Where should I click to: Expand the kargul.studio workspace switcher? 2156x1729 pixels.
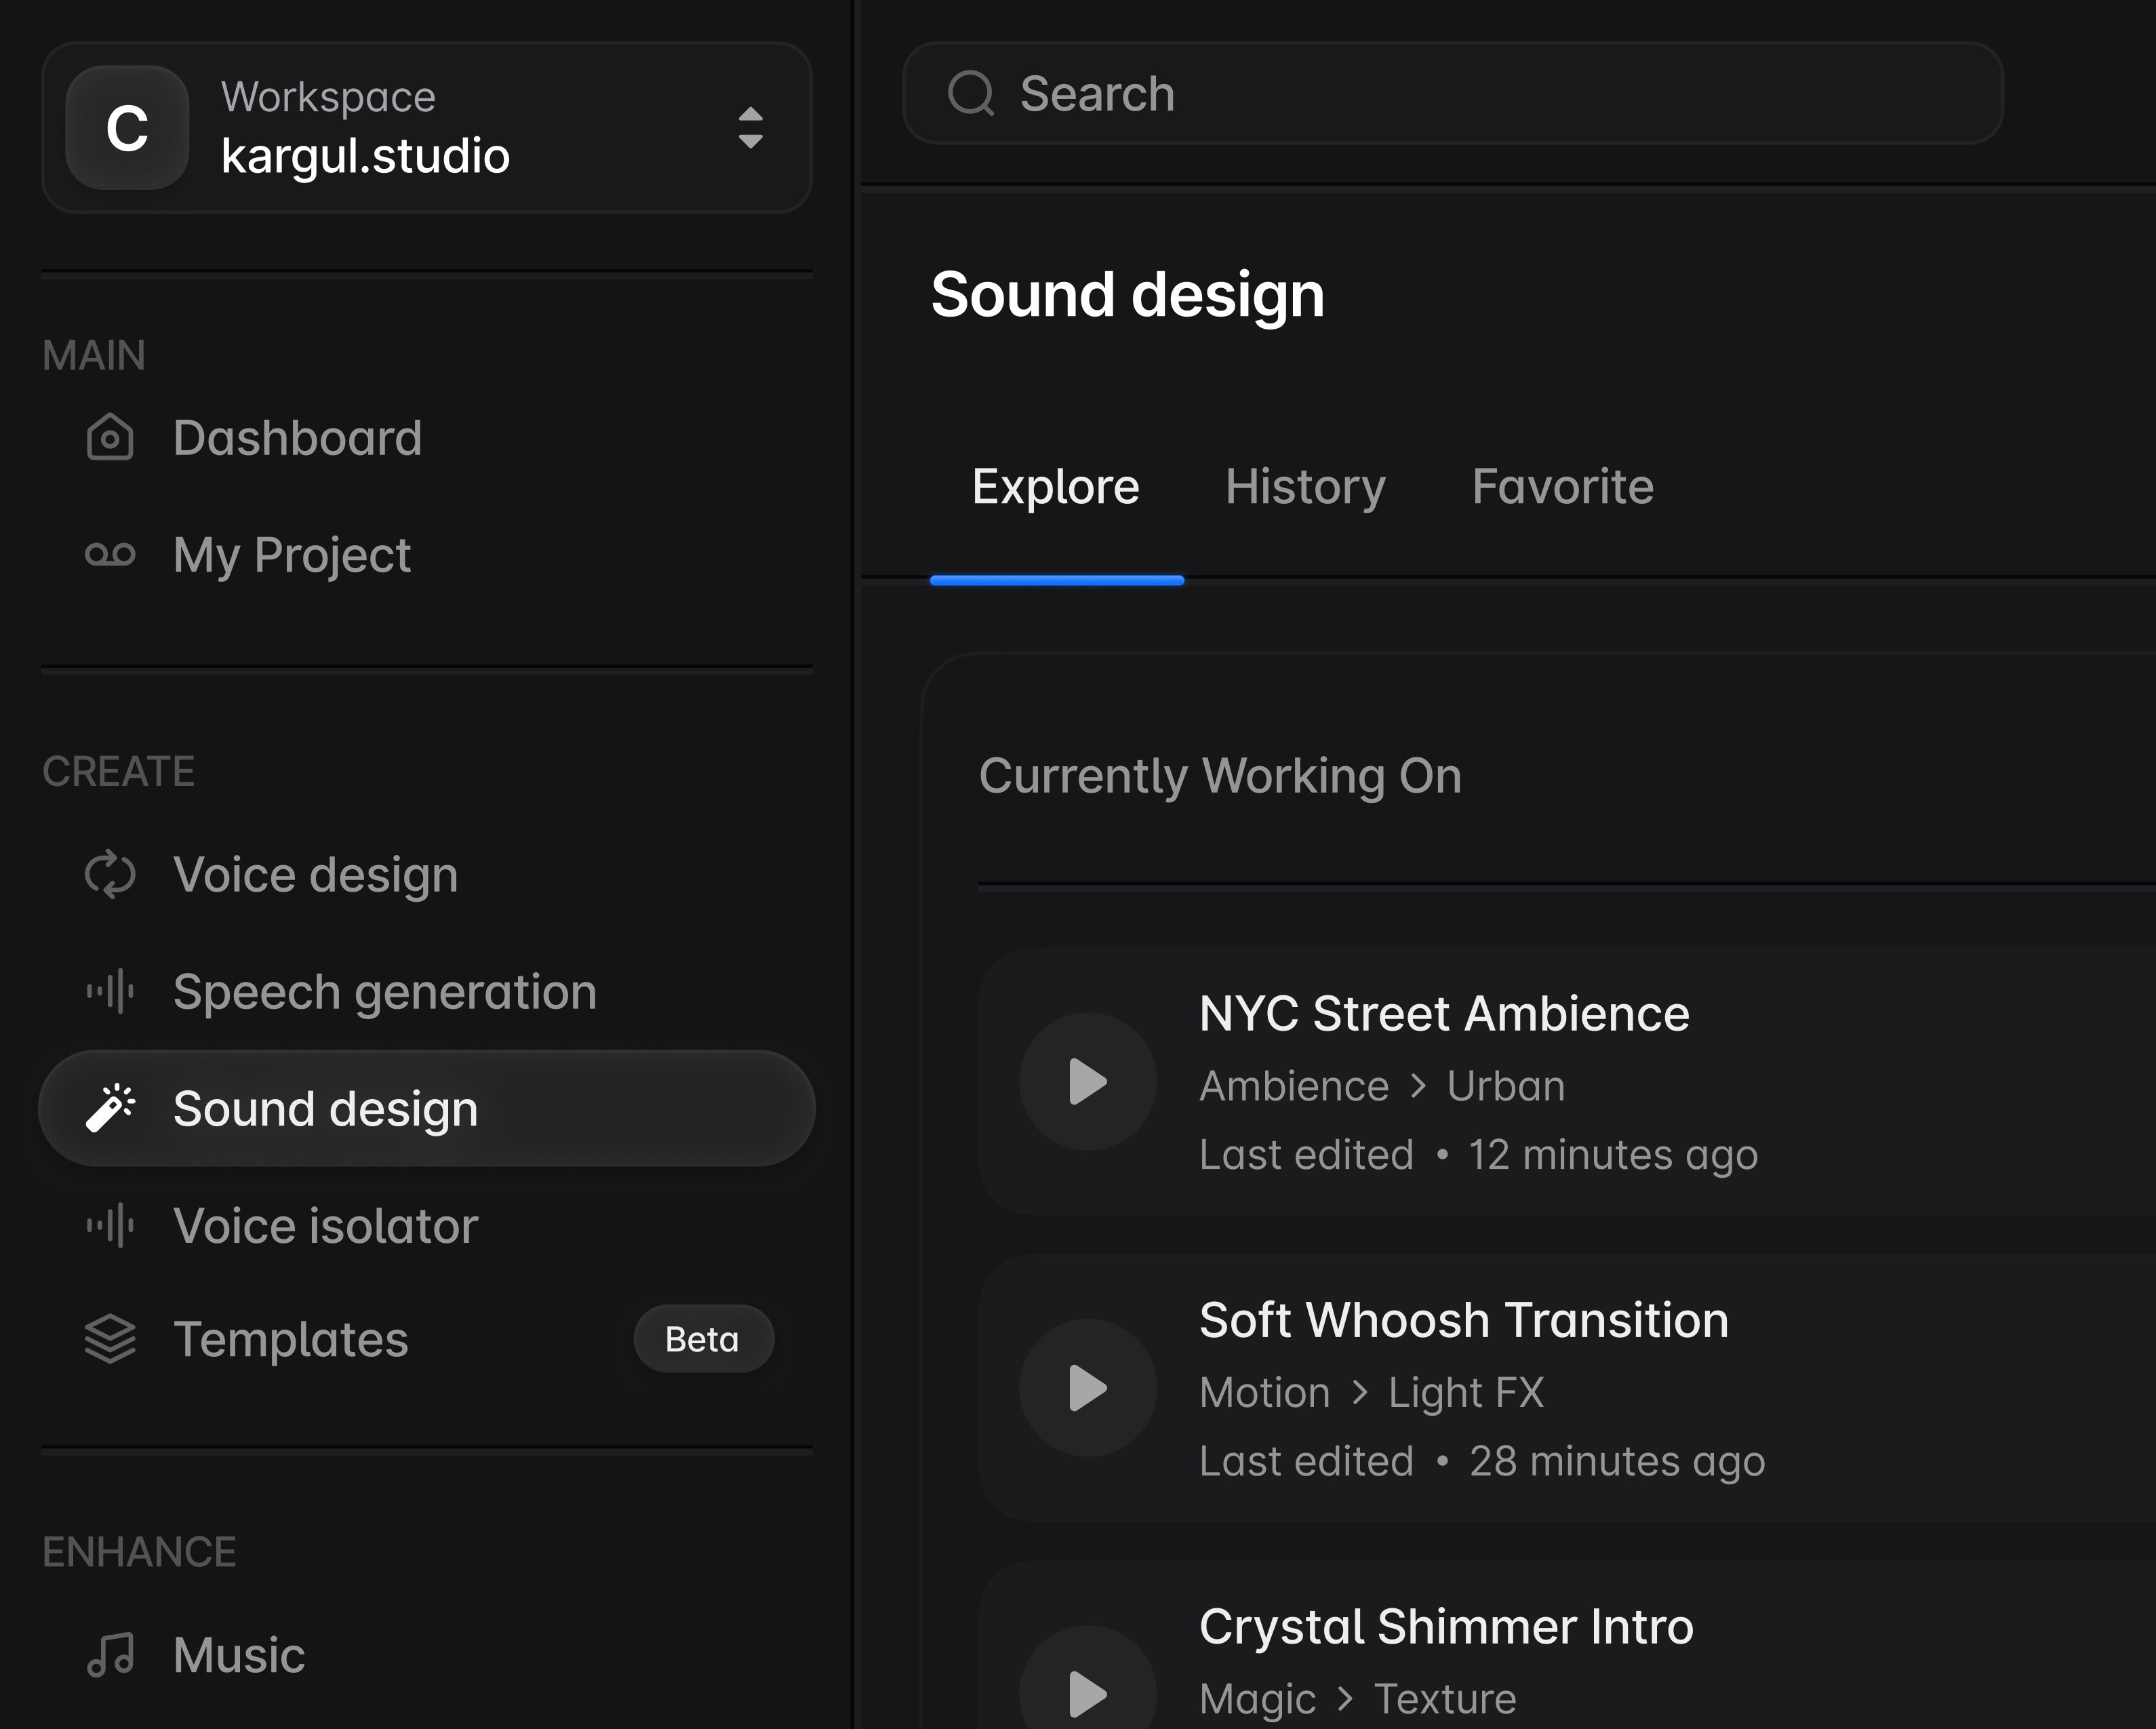tap(750, 128)
